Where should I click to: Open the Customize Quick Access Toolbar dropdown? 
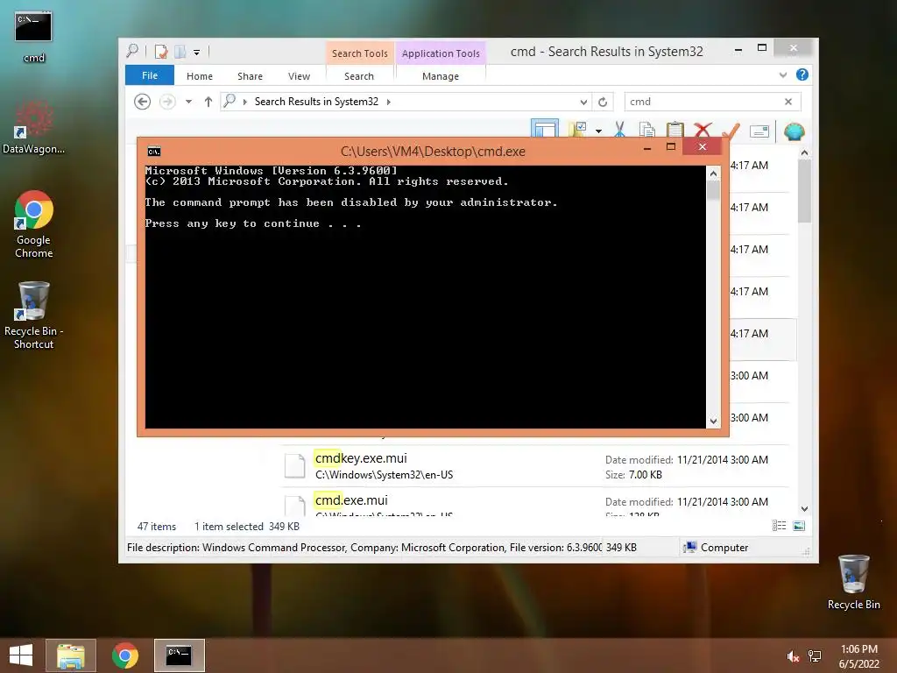[196, 52]
